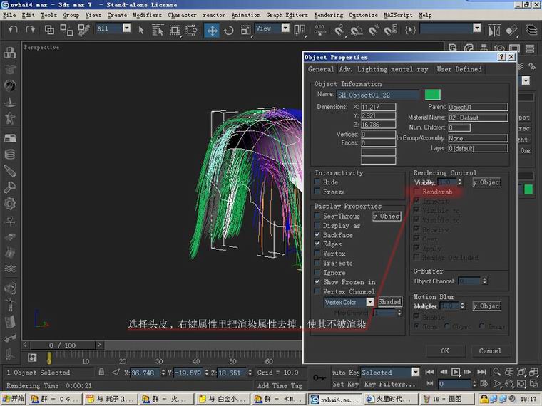Click the Named Selection Sets braces icon

[410, 31]
